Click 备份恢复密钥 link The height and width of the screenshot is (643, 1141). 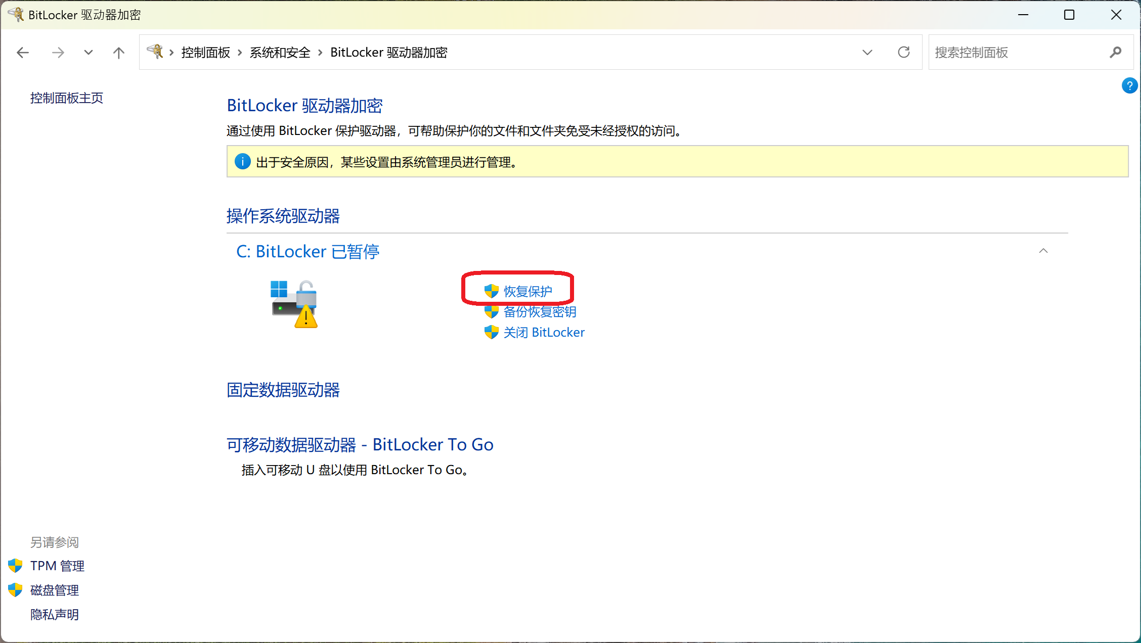540,312
